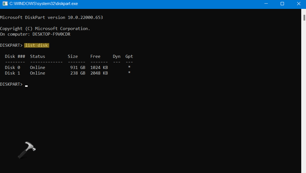Click the 'Microsoft DiskPart version 10.0.22000.653' line

51,18
